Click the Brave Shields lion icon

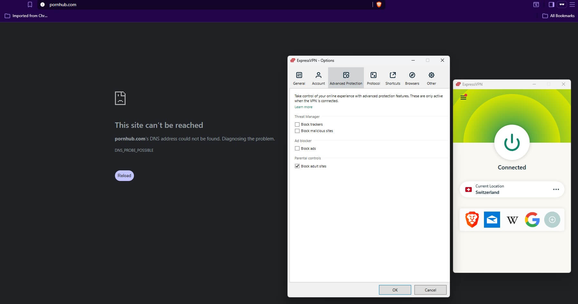[x=379, y=5]
